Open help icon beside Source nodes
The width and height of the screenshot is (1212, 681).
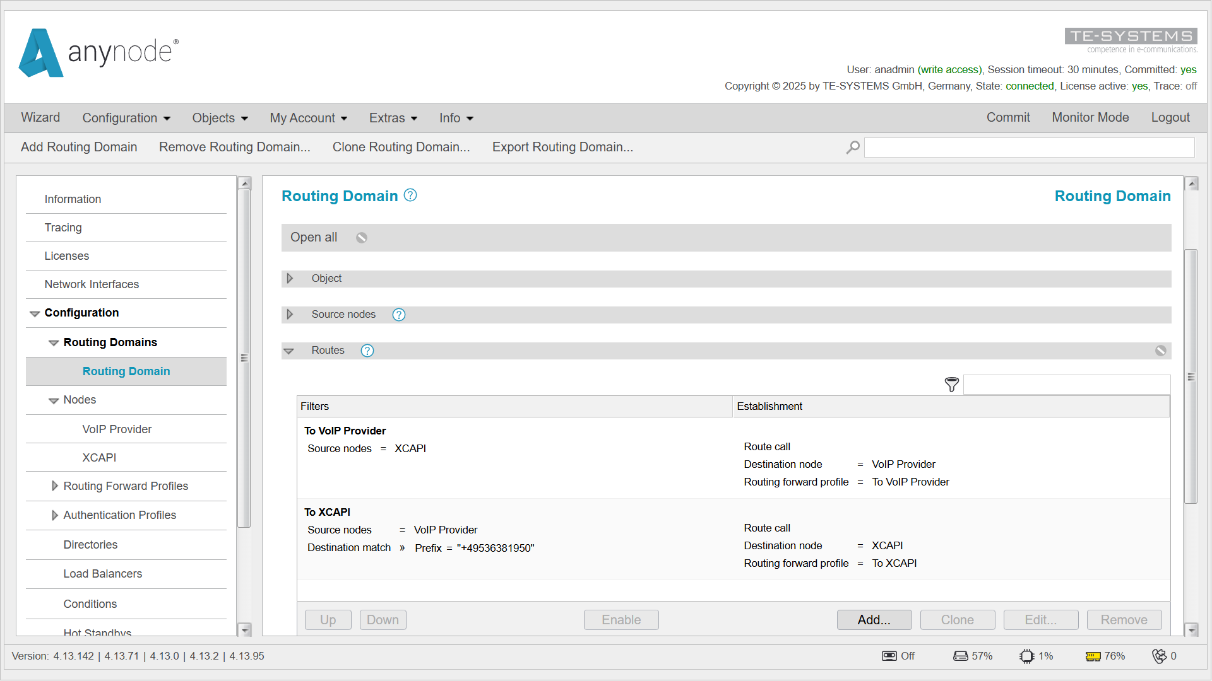point(399,315)
